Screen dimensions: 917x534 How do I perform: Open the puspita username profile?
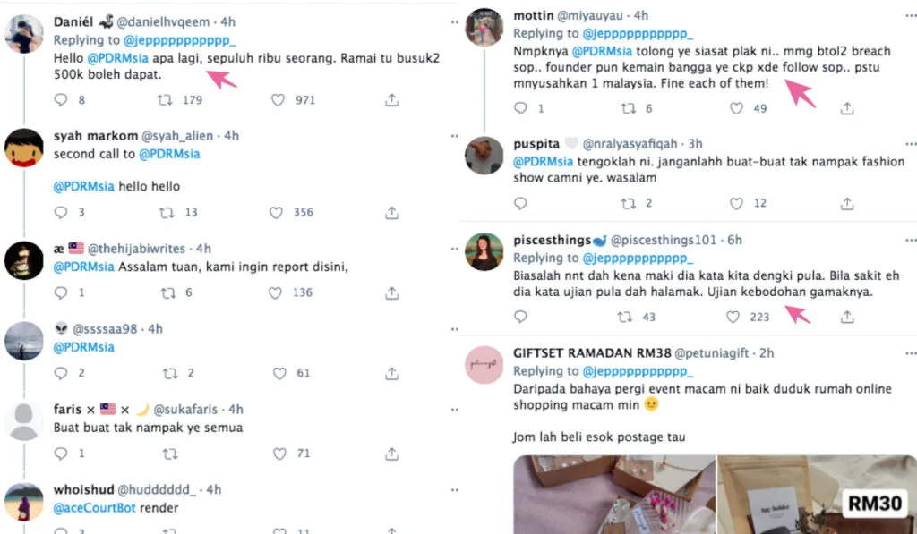click(x=536, y=143)
